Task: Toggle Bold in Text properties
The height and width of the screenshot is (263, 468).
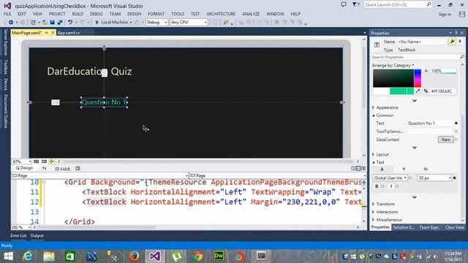Action: (377, 186)
